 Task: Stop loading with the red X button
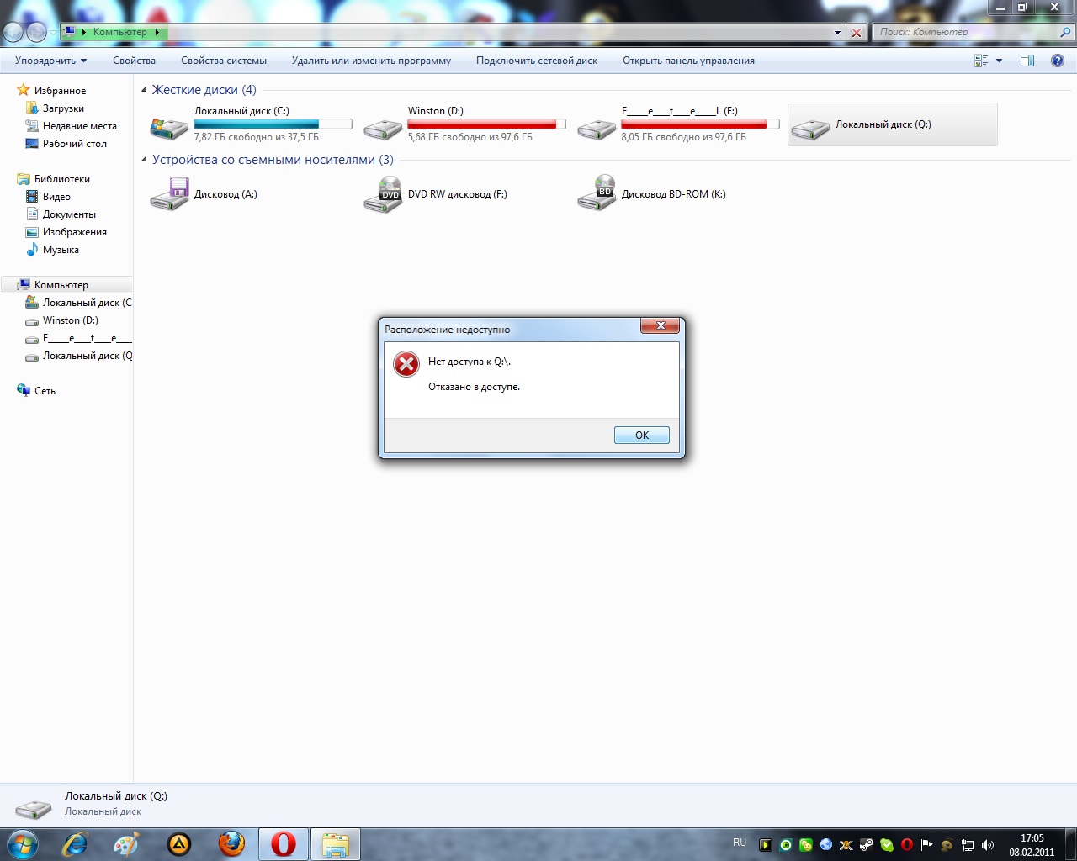coord(857,33)
